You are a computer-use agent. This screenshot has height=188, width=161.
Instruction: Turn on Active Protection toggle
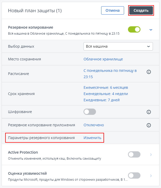click(x=134, y=154)
